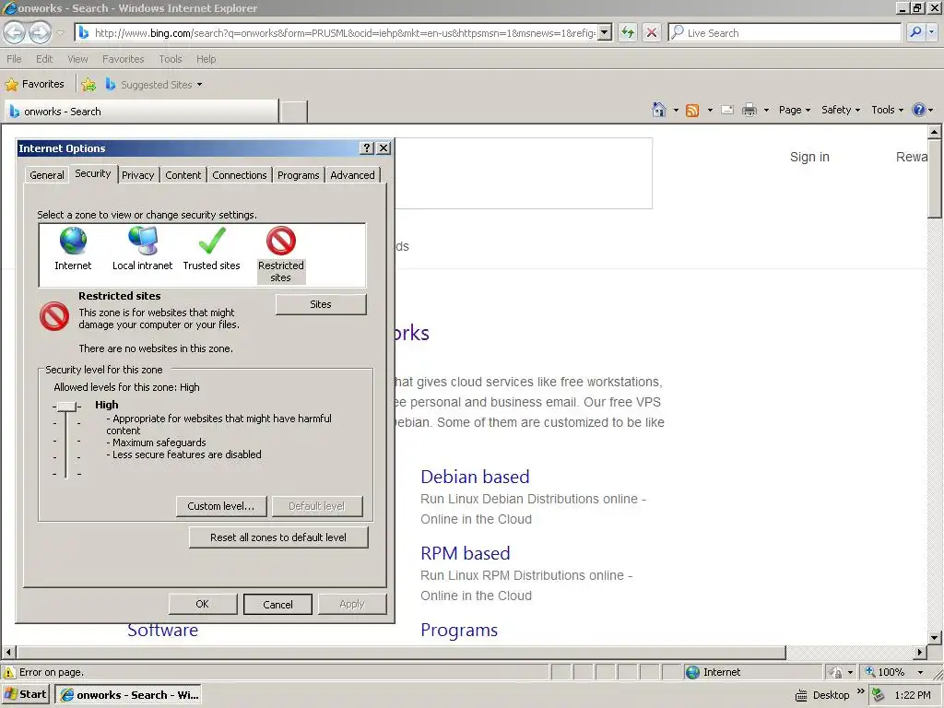Open the File menu
The height and width of the screenshot is (708, 944).
click(x=14, y=59)
